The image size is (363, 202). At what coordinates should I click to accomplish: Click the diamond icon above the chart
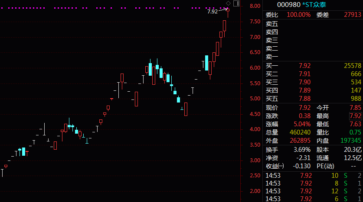point(229,3)
